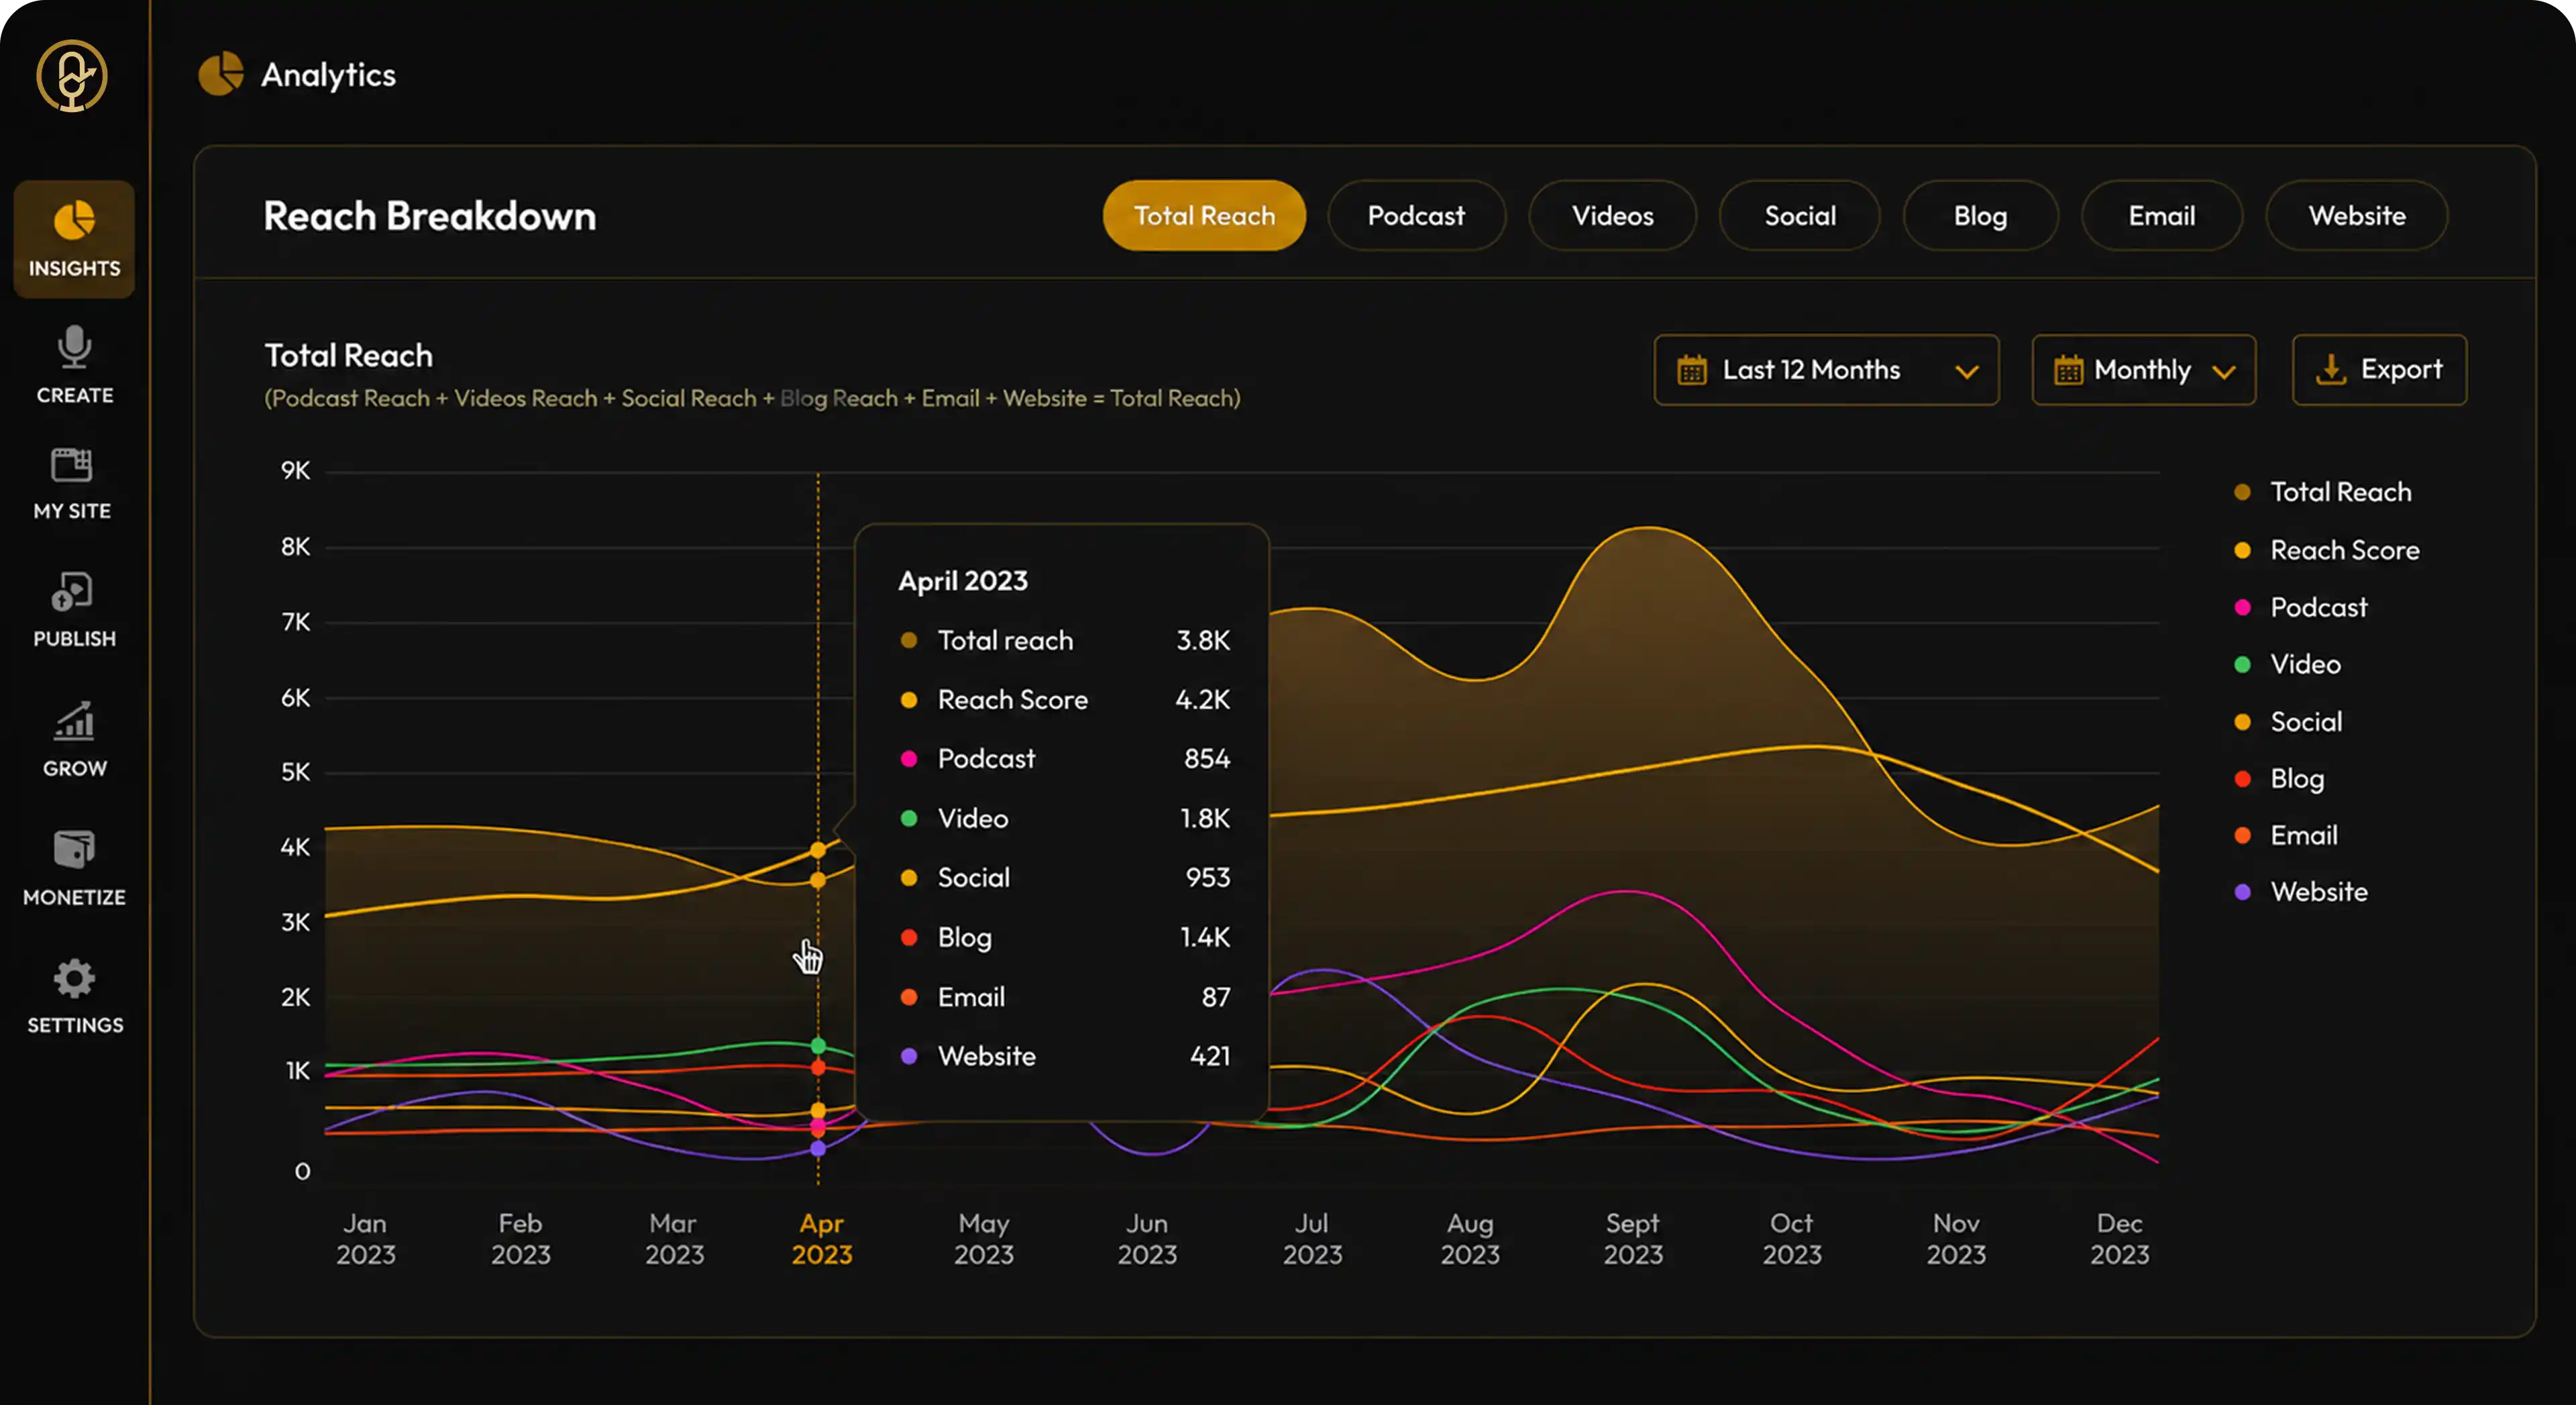Click calendar icon in Monthly selector

[2068, 370]
